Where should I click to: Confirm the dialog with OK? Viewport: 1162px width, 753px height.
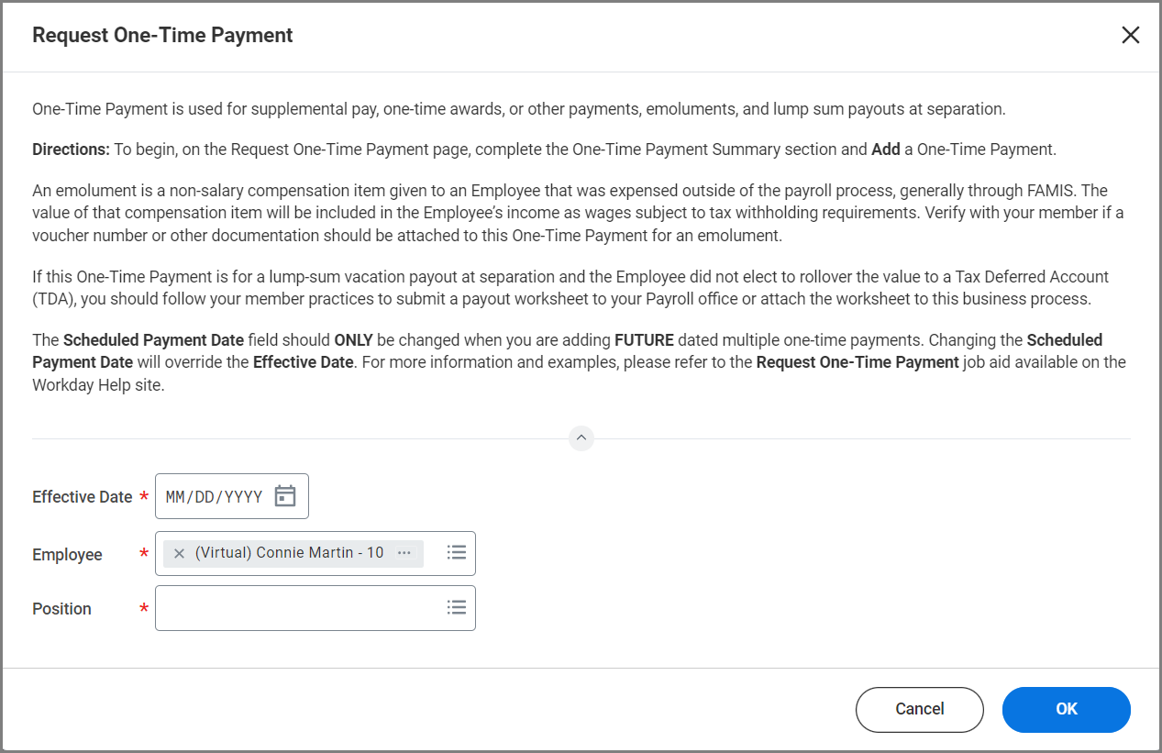1066,709
